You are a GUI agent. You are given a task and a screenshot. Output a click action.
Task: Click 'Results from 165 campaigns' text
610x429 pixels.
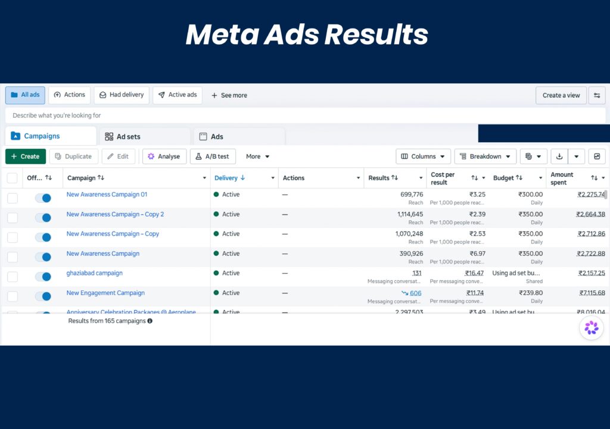[107, 321]
